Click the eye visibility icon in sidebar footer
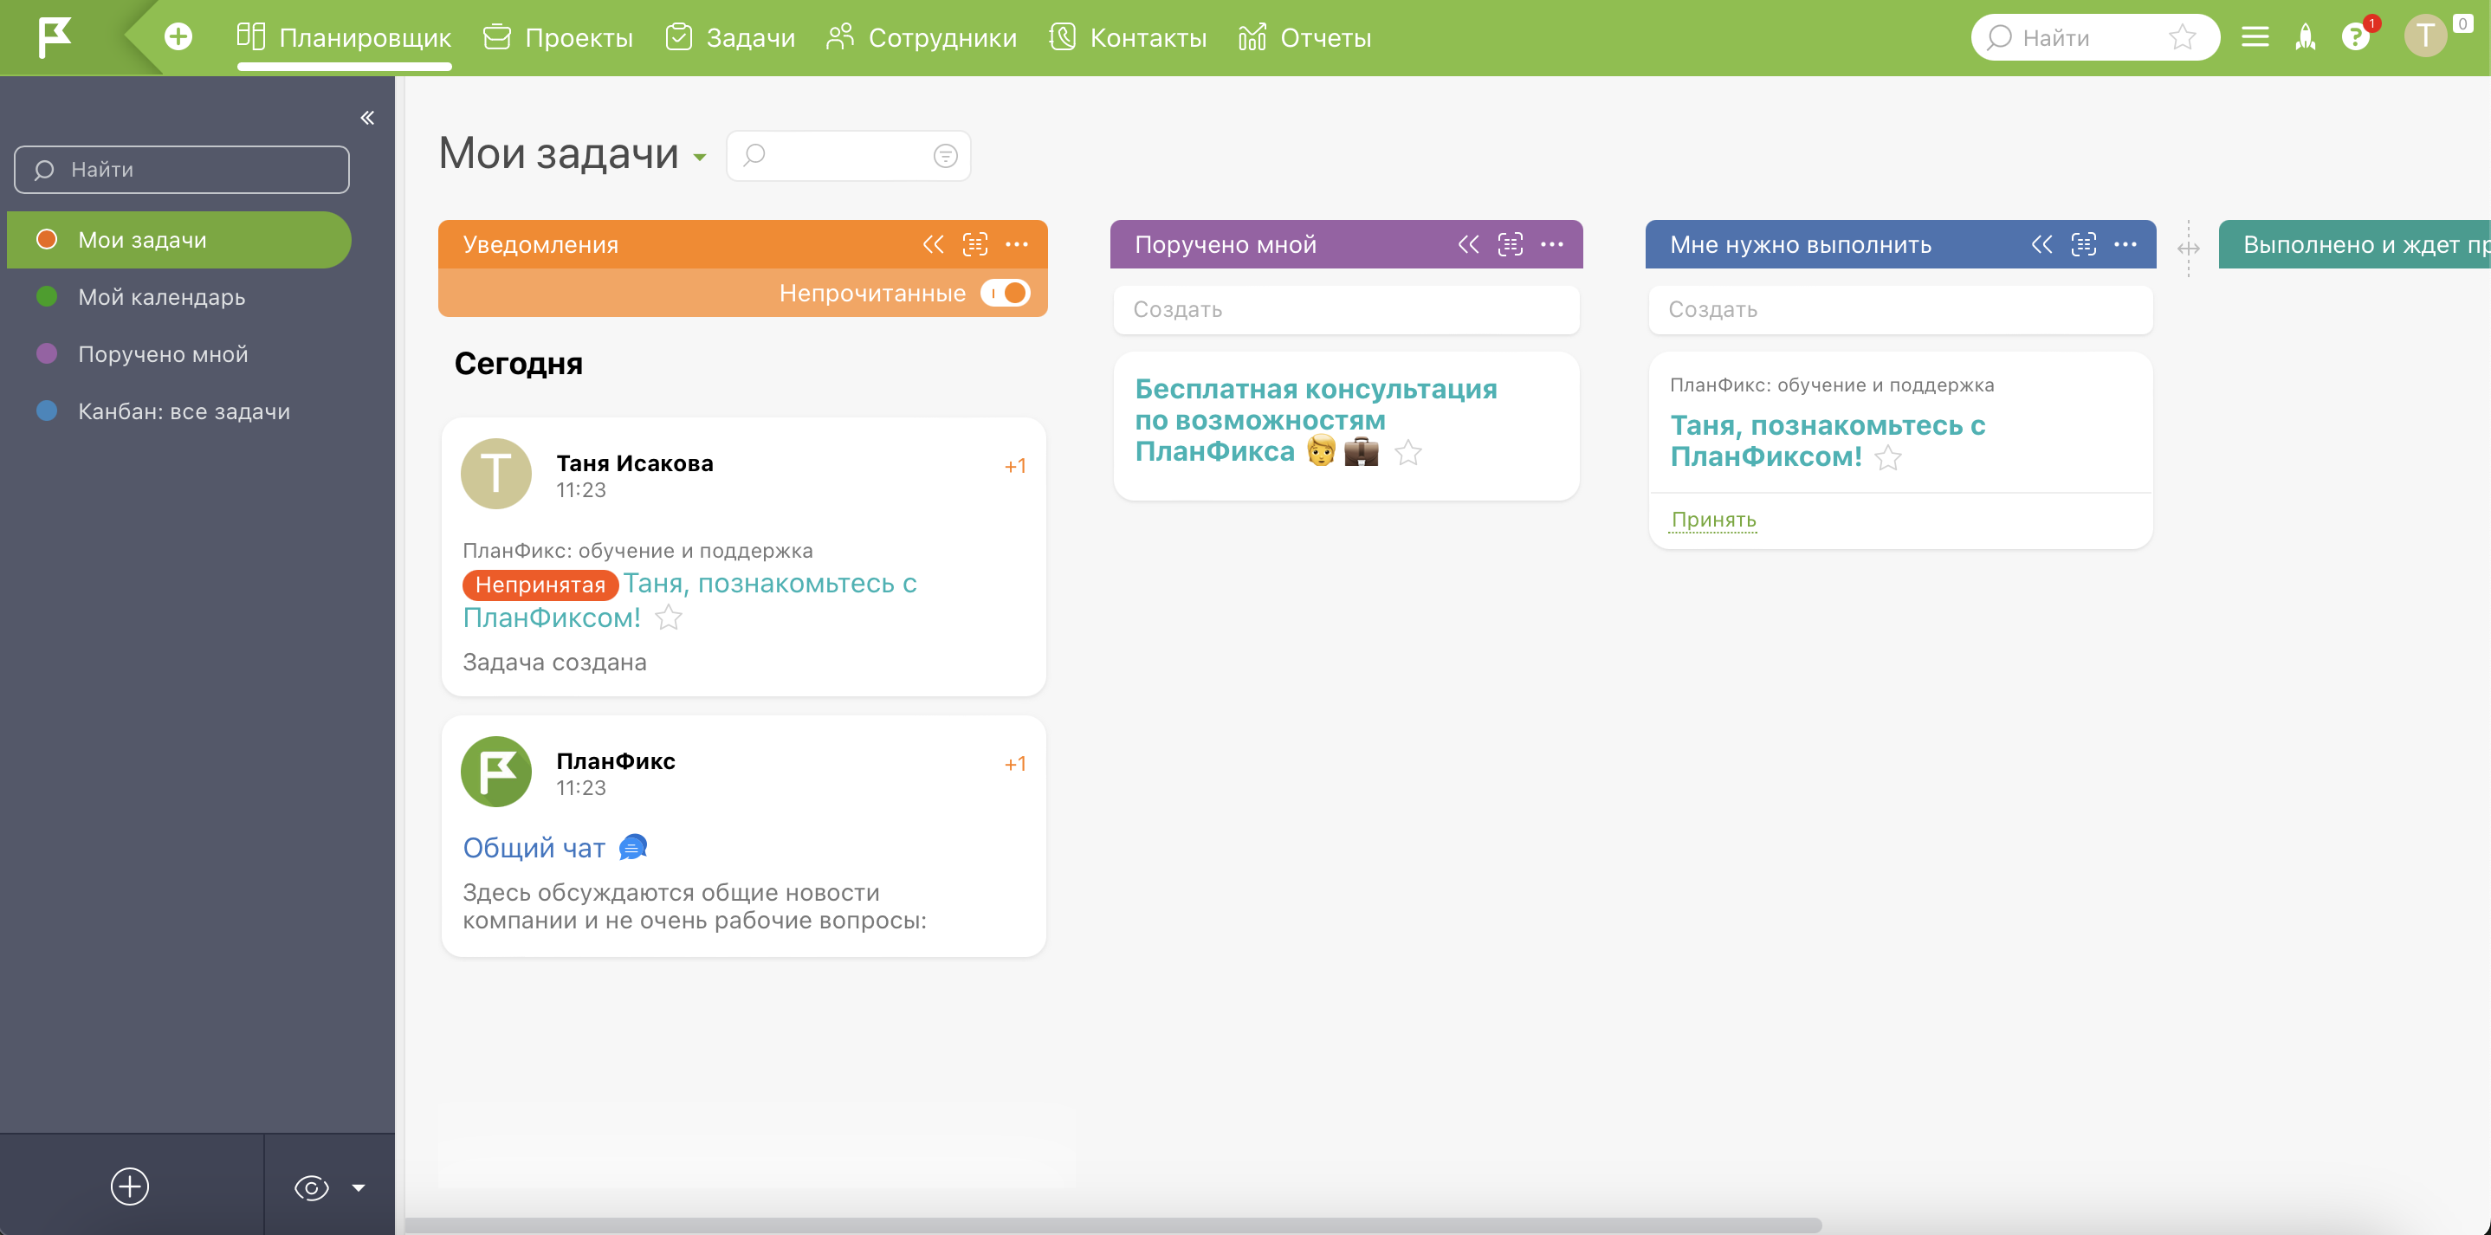The image size is (2491, 1235). [x=312, y=1187]
